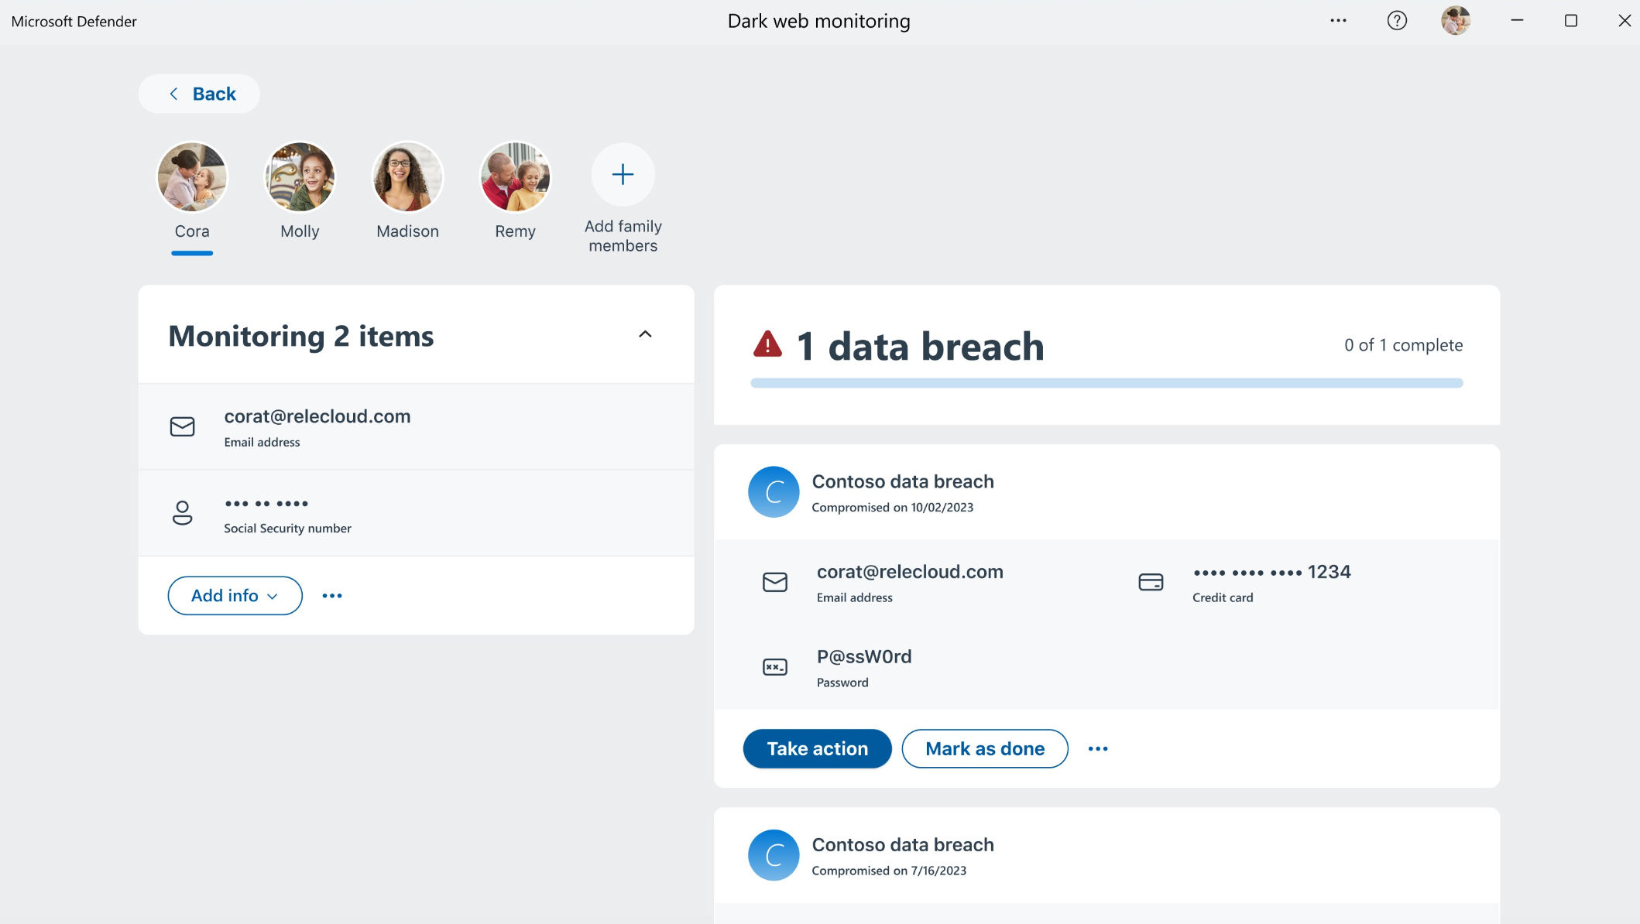The height and width of the screenshot is (924, 1640).
Task: Click the plus icon to add family members
Action: [623, 175]
